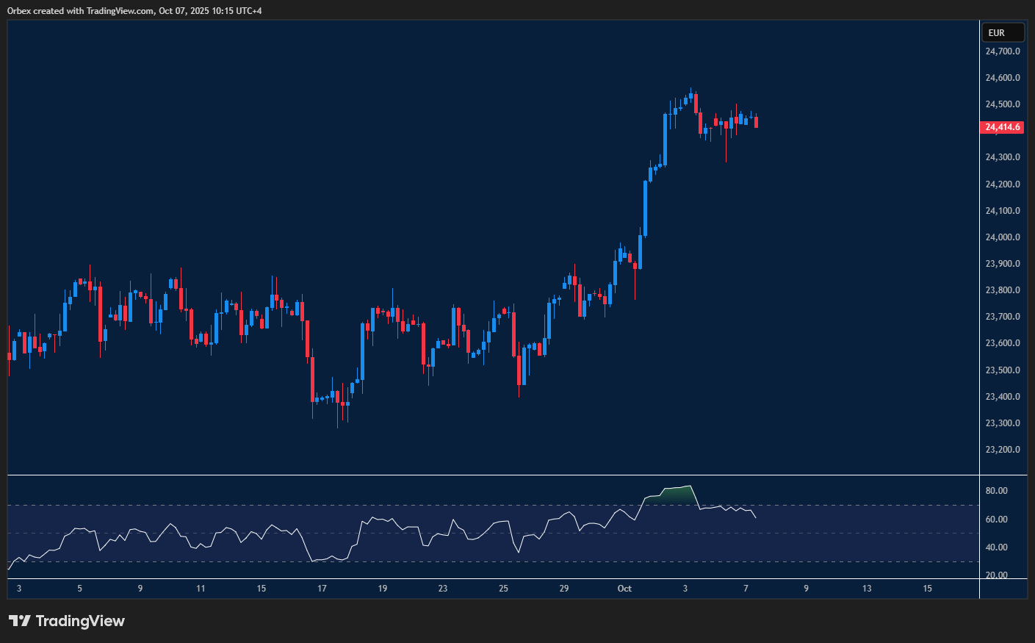Select the '17' date label on the time axis
Viewport: 1035px width, 643px height.
pyautogui.click(x=322, y=589)
